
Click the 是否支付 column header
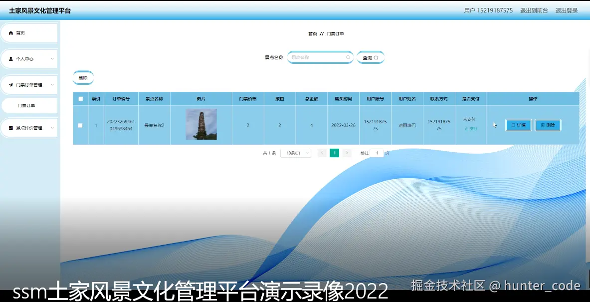coord(471,99)
